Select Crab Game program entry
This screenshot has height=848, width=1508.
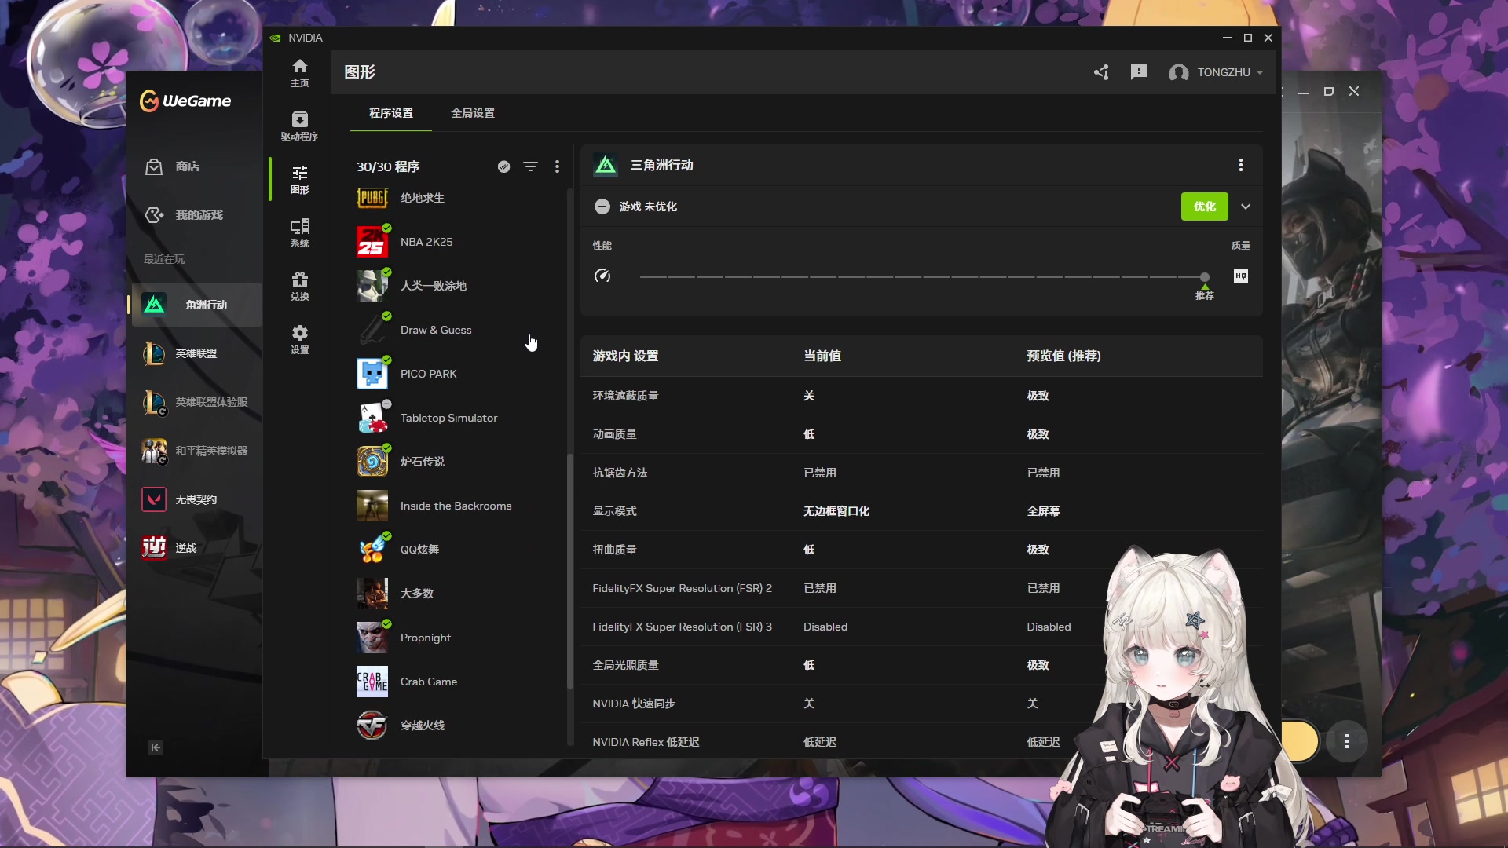(458, 682)
